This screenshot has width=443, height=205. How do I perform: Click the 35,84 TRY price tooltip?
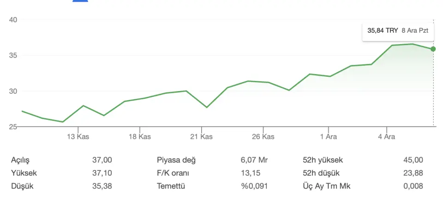(398, 31)
